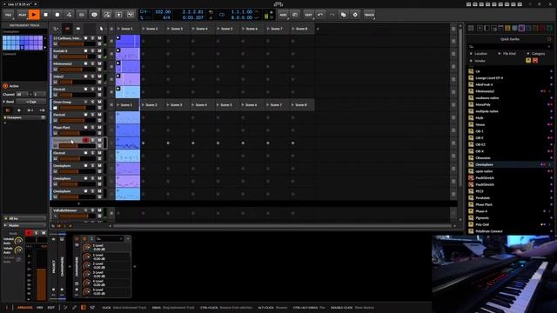Click the Omnisphere device Level 1 knob

click(x=87, y=247)
